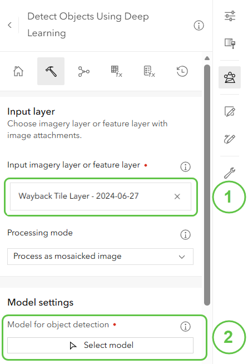
Task: Click the configure pop-up layout icon in sidebar
Action: click(x=230, y=43)
